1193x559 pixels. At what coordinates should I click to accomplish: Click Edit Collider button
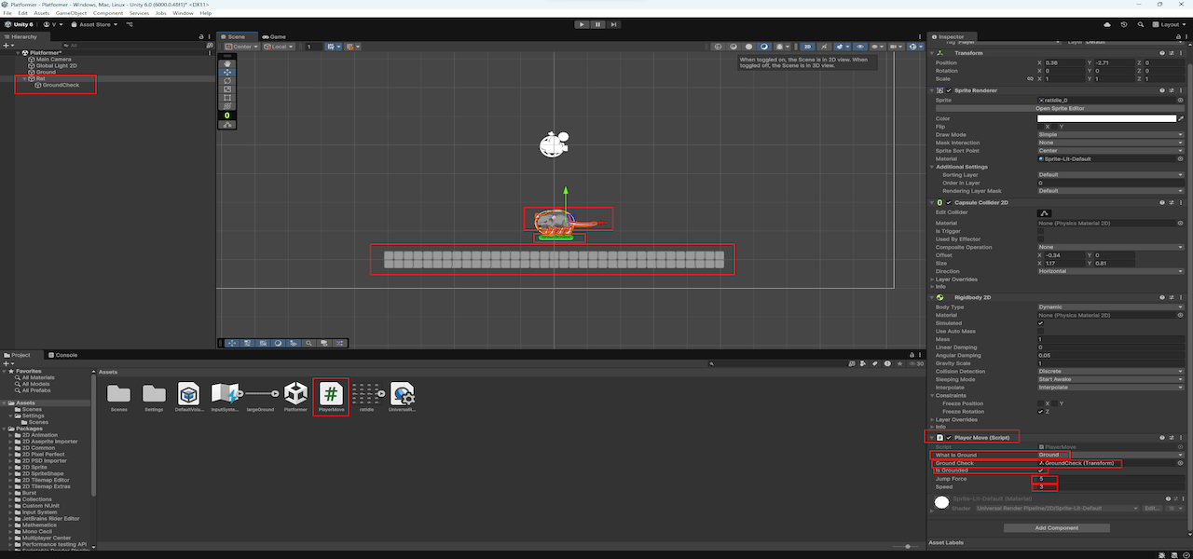[x=1045, y=212]
